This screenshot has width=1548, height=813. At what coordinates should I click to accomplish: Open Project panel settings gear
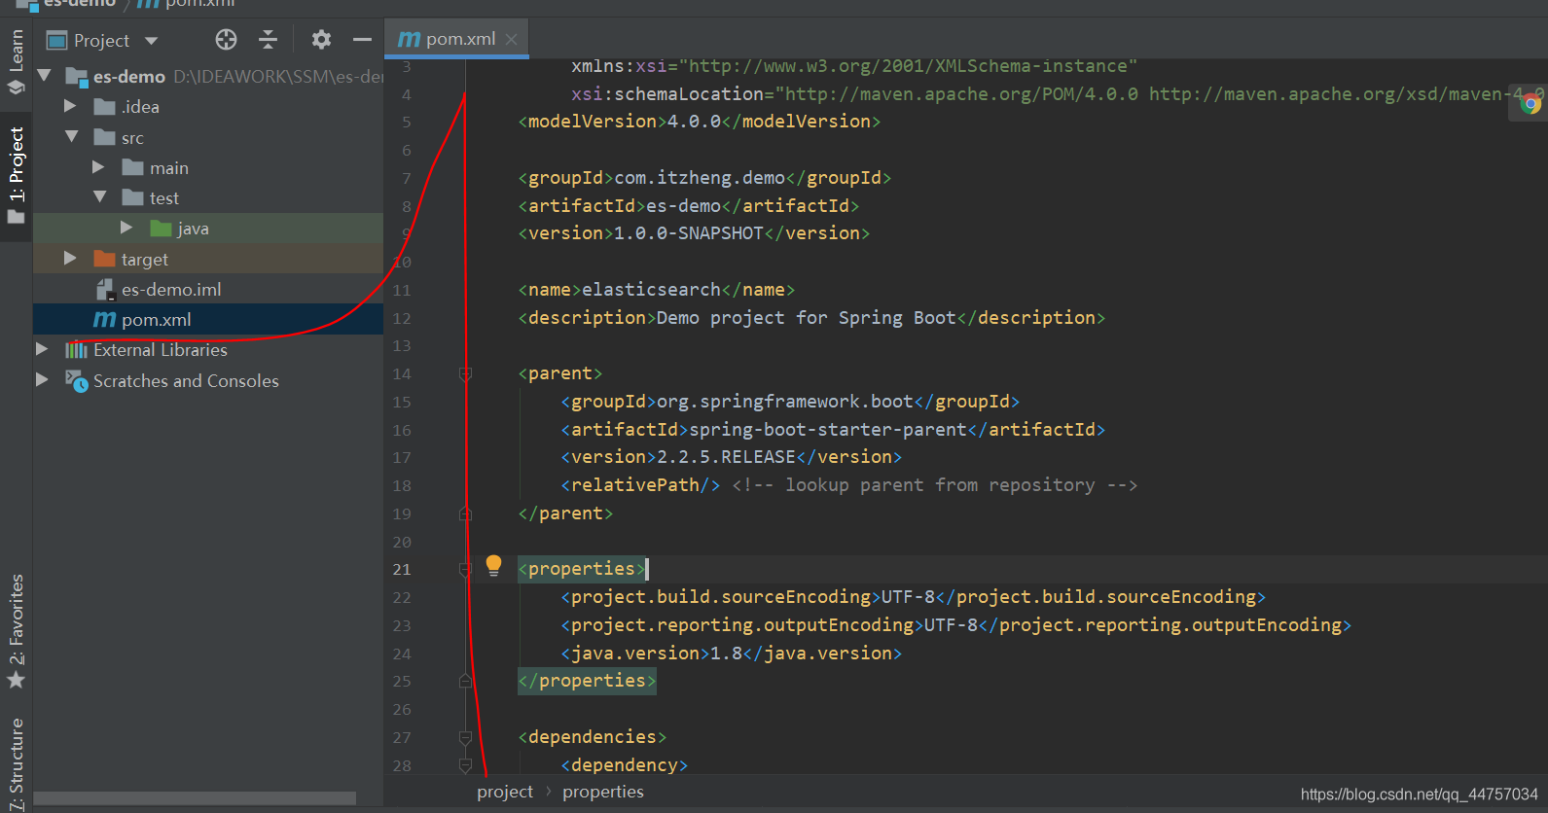tap(321, 40)
